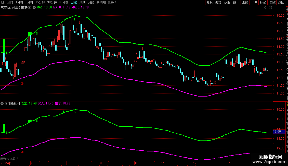This screenshot has width=288, height=166.
Task: Open F10 company information
Action: [x=254, y=3]
